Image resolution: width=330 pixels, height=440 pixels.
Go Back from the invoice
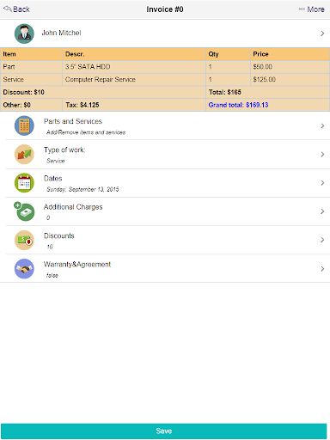tap(16, 9)
